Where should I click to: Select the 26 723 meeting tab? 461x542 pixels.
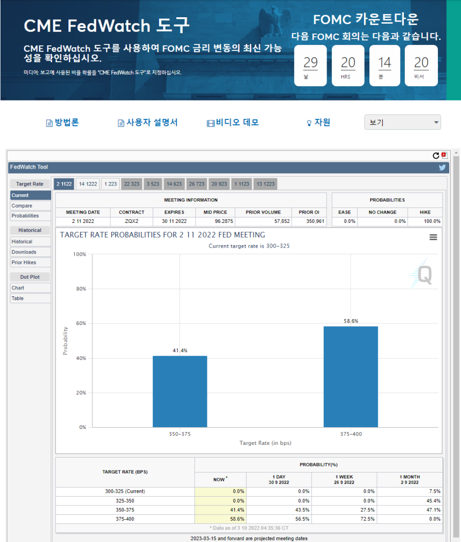click(x=197, y=184)
